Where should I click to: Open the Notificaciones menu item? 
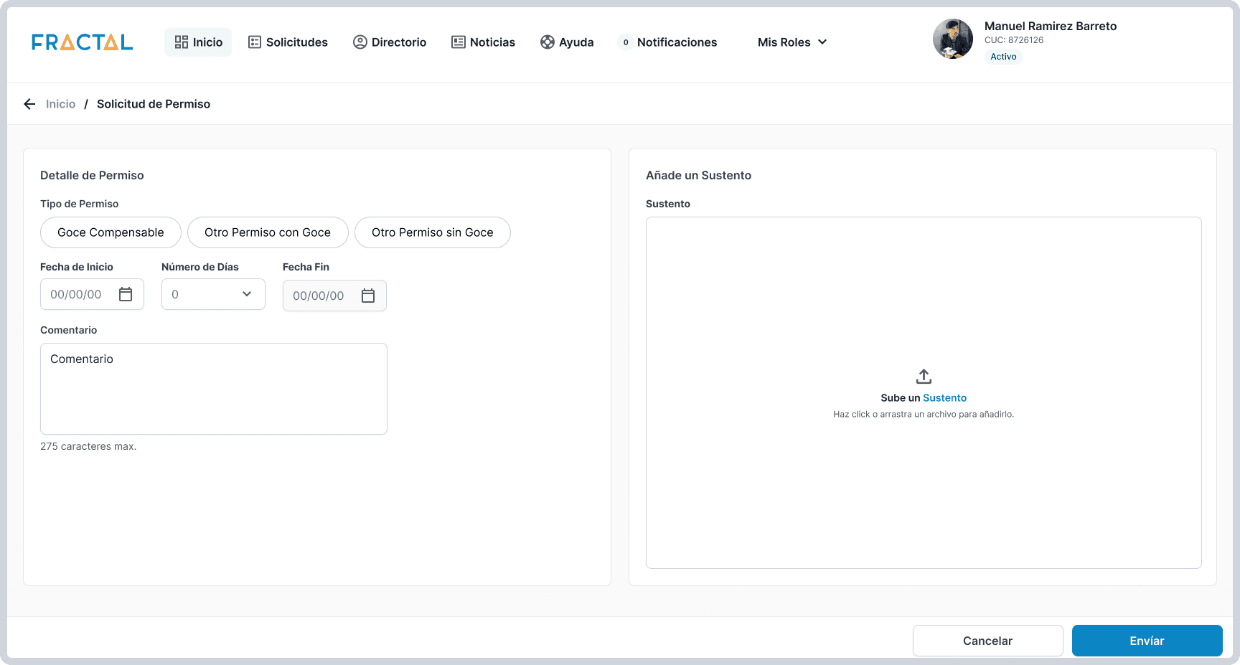(668, 42)
